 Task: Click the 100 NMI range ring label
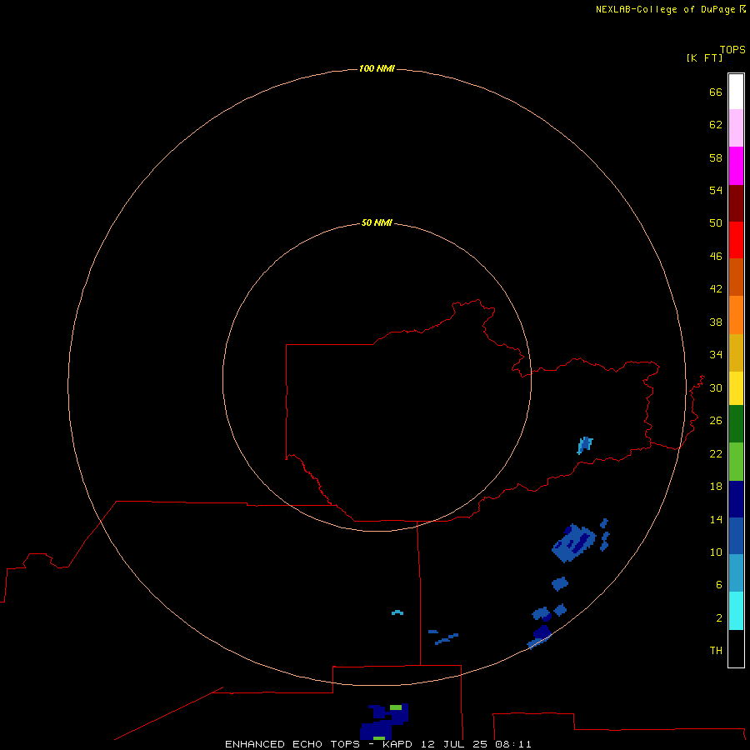pyautogui.click(x=377, y=68)
